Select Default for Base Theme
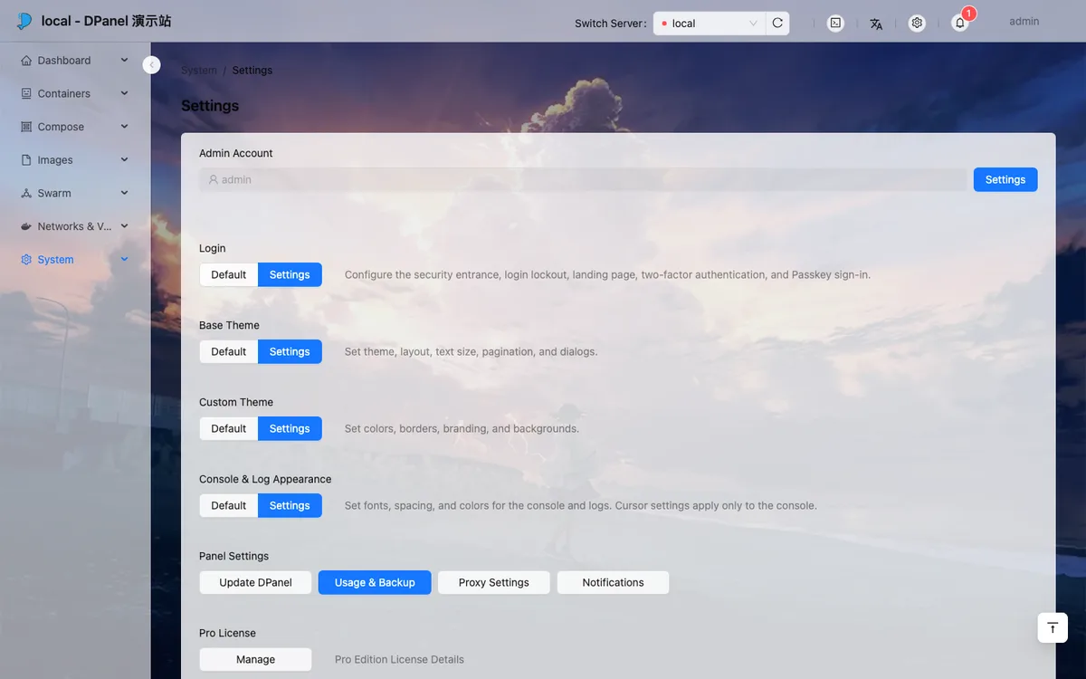This screenshot has width=1086, height=679. [x=229, y=351]
